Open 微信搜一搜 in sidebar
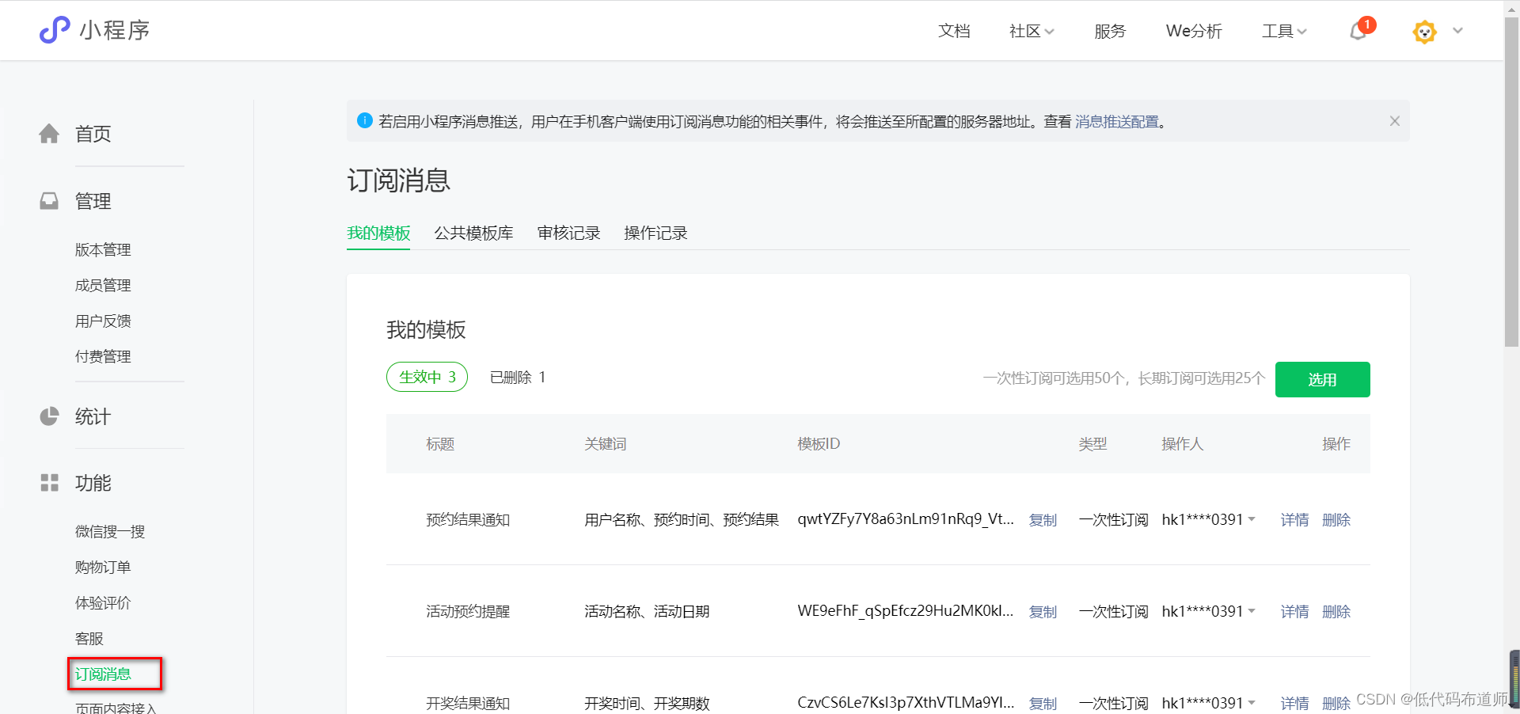 [x=110, y=531]
